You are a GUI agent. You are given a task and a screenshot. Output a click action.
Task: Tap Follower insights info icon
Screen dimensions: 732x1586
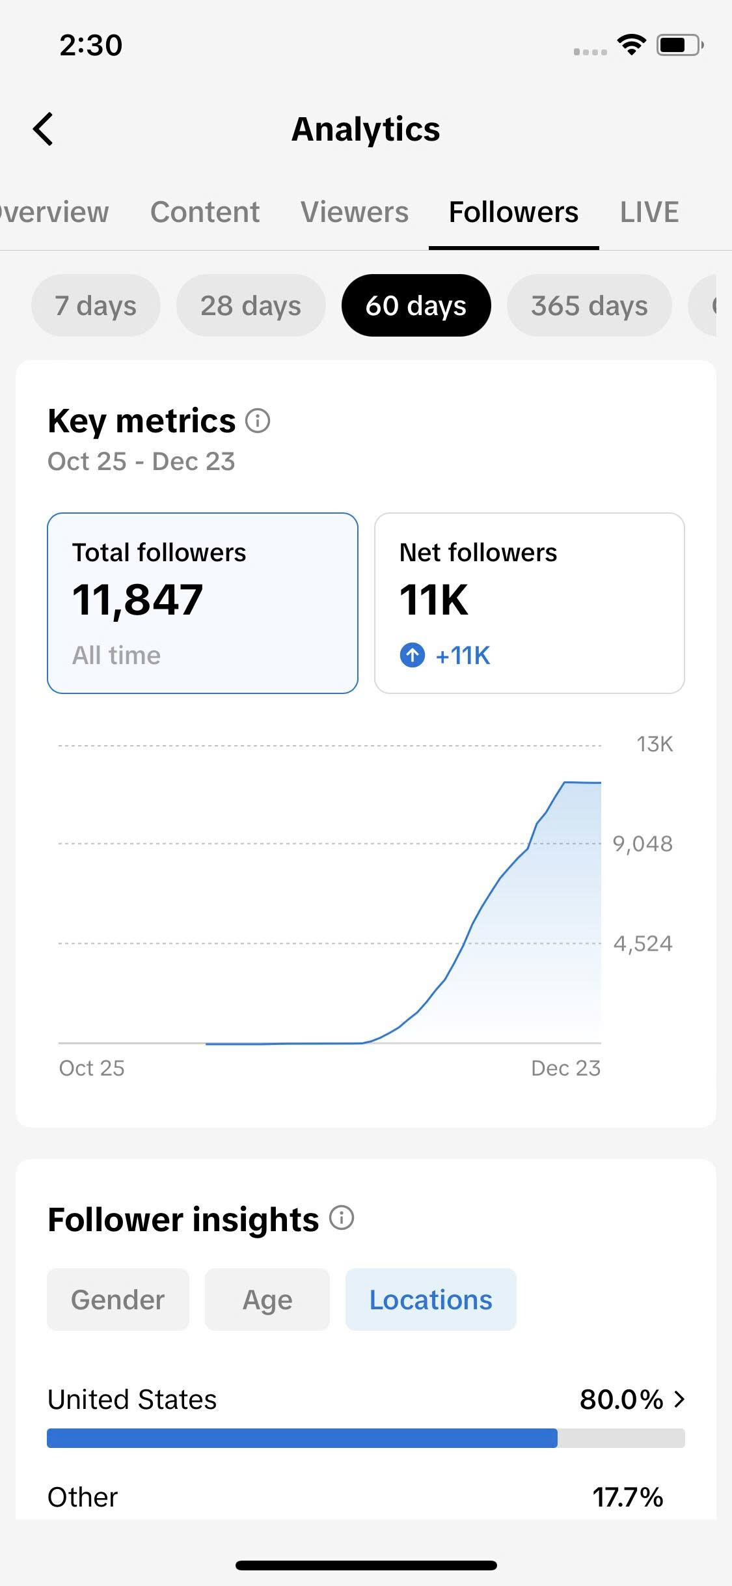click(x=342, y=1217)
